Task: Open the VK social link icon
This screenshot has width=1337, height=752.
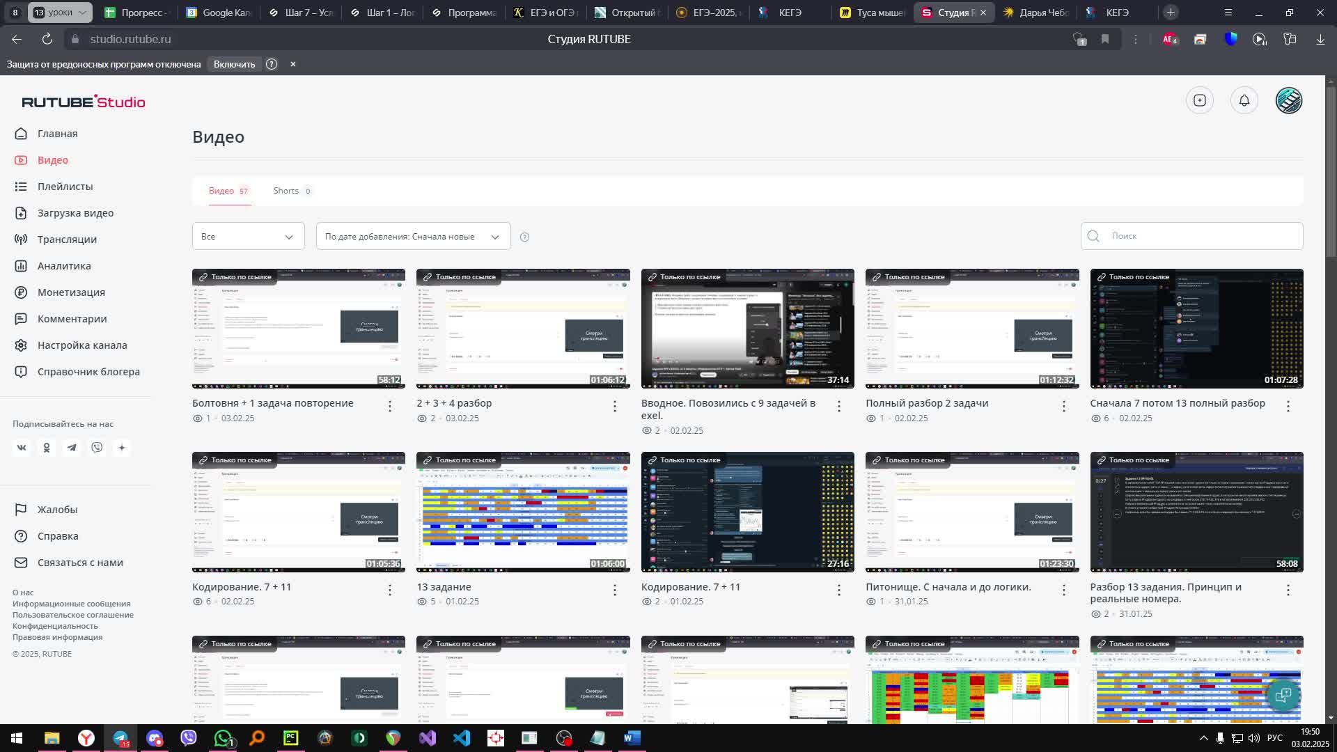Action: [x=22, y=448]
